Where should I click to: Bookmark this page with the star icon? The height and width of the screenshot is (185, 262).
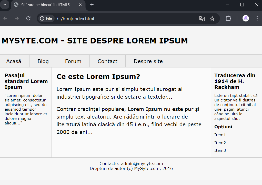(x=212, y=18)
